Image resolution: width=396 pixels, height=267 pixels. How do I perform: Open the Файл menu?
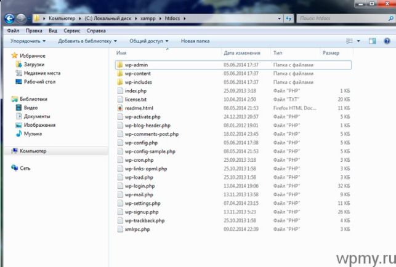coord(13,31)
